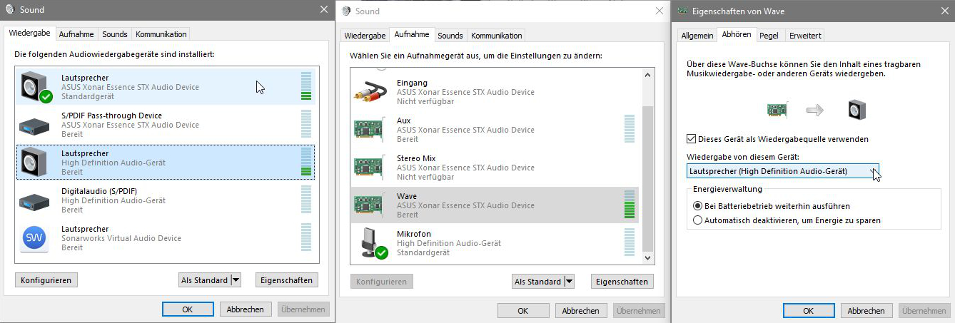
Task: Click the Eingang RCA cable icon
Action: [370, 92]
